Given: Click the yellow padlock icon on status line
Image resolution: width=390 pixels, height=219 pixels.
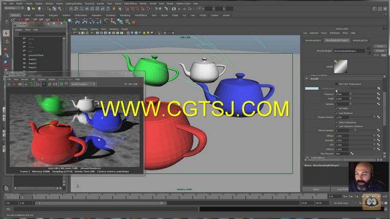Looking at the screenshot, I should 114,9.
